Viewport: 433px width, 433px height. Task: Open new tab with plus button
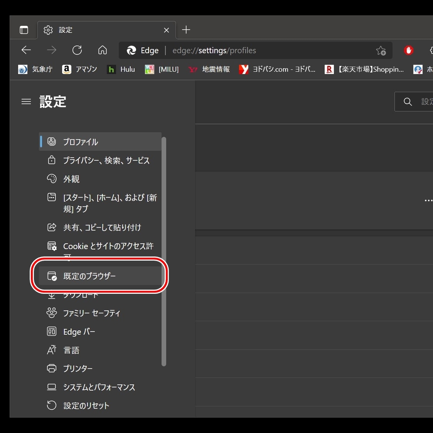pos(186,30)
